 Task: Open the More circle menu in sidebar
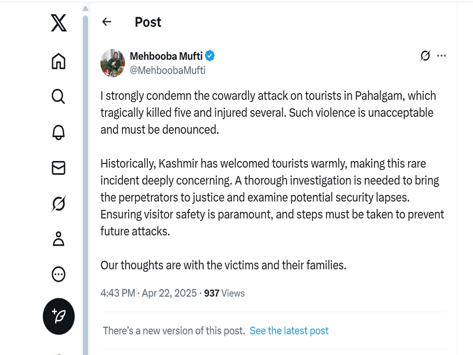[x=58, y=274]
